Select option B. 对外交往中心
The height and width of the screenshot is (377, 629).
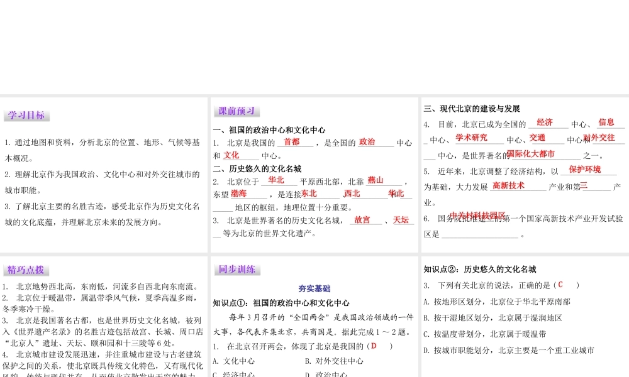pos(334,361)
